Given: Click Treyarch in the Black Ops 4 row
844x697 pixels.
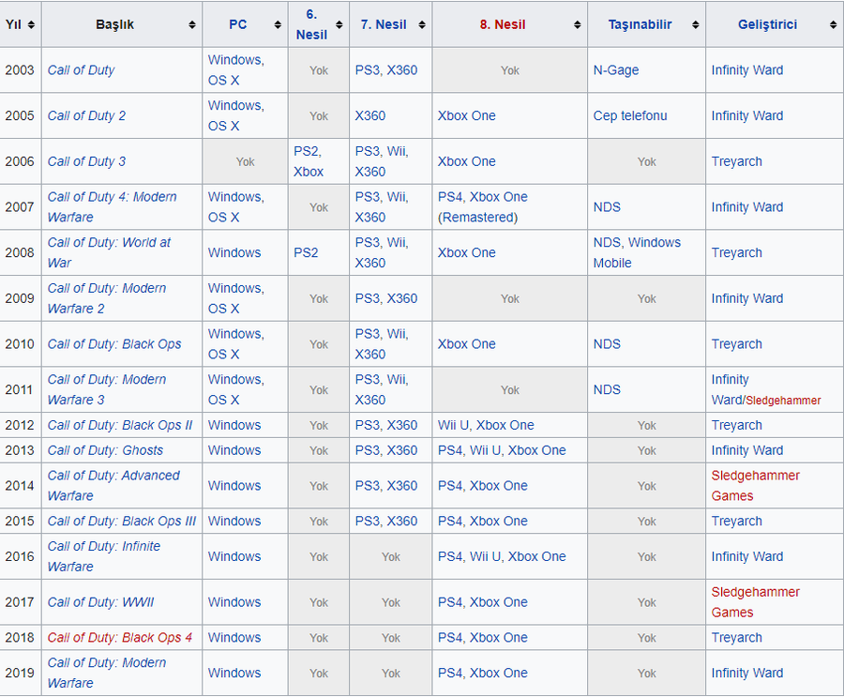Looking at the screenshot, I should (x=736, y=638).
